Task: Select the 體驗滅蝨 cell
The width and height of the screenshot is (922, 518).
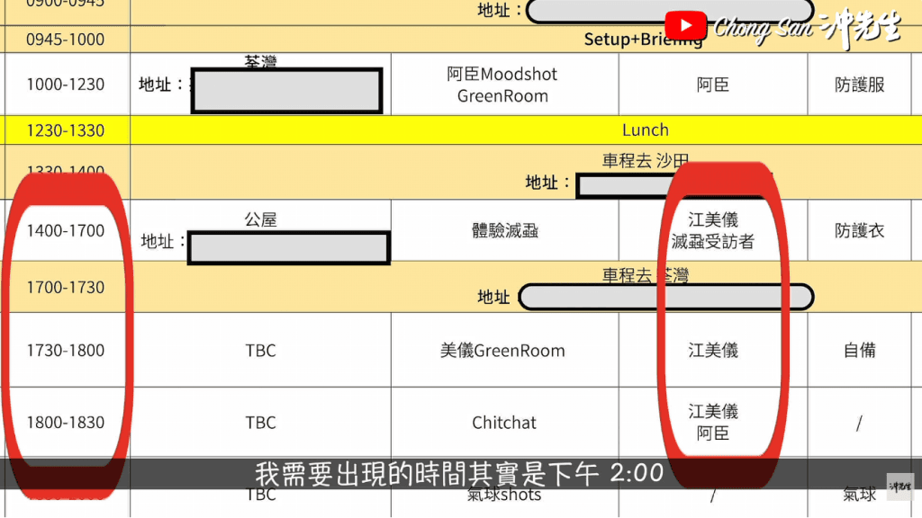Action: [504, 230]
